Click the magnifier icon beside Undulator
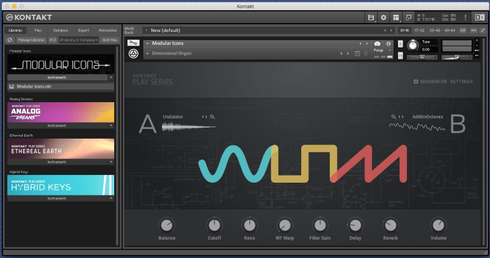490x258 pixels. pyautogui.click(x=212, y=117)
